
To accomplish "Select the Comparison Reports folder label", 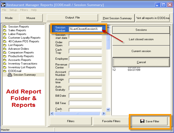I will coord(21,53).
